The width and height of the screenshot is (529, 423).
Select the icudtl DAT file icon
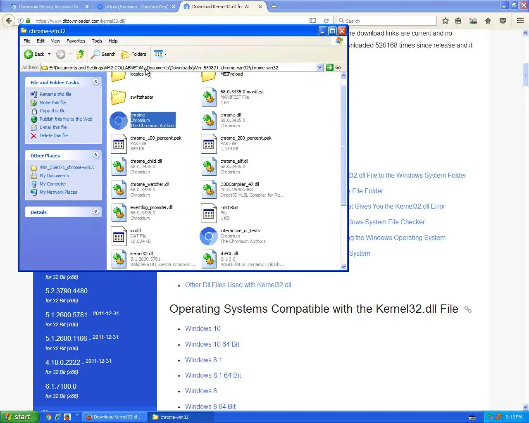[x=119, y=236]
